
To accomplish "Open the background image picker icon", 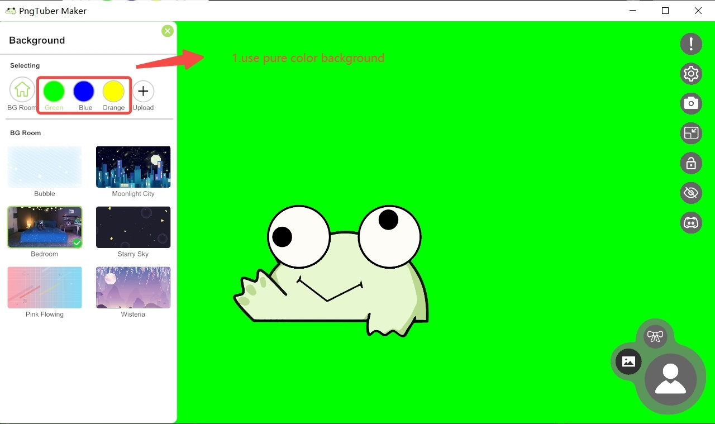I will (628, 361).
